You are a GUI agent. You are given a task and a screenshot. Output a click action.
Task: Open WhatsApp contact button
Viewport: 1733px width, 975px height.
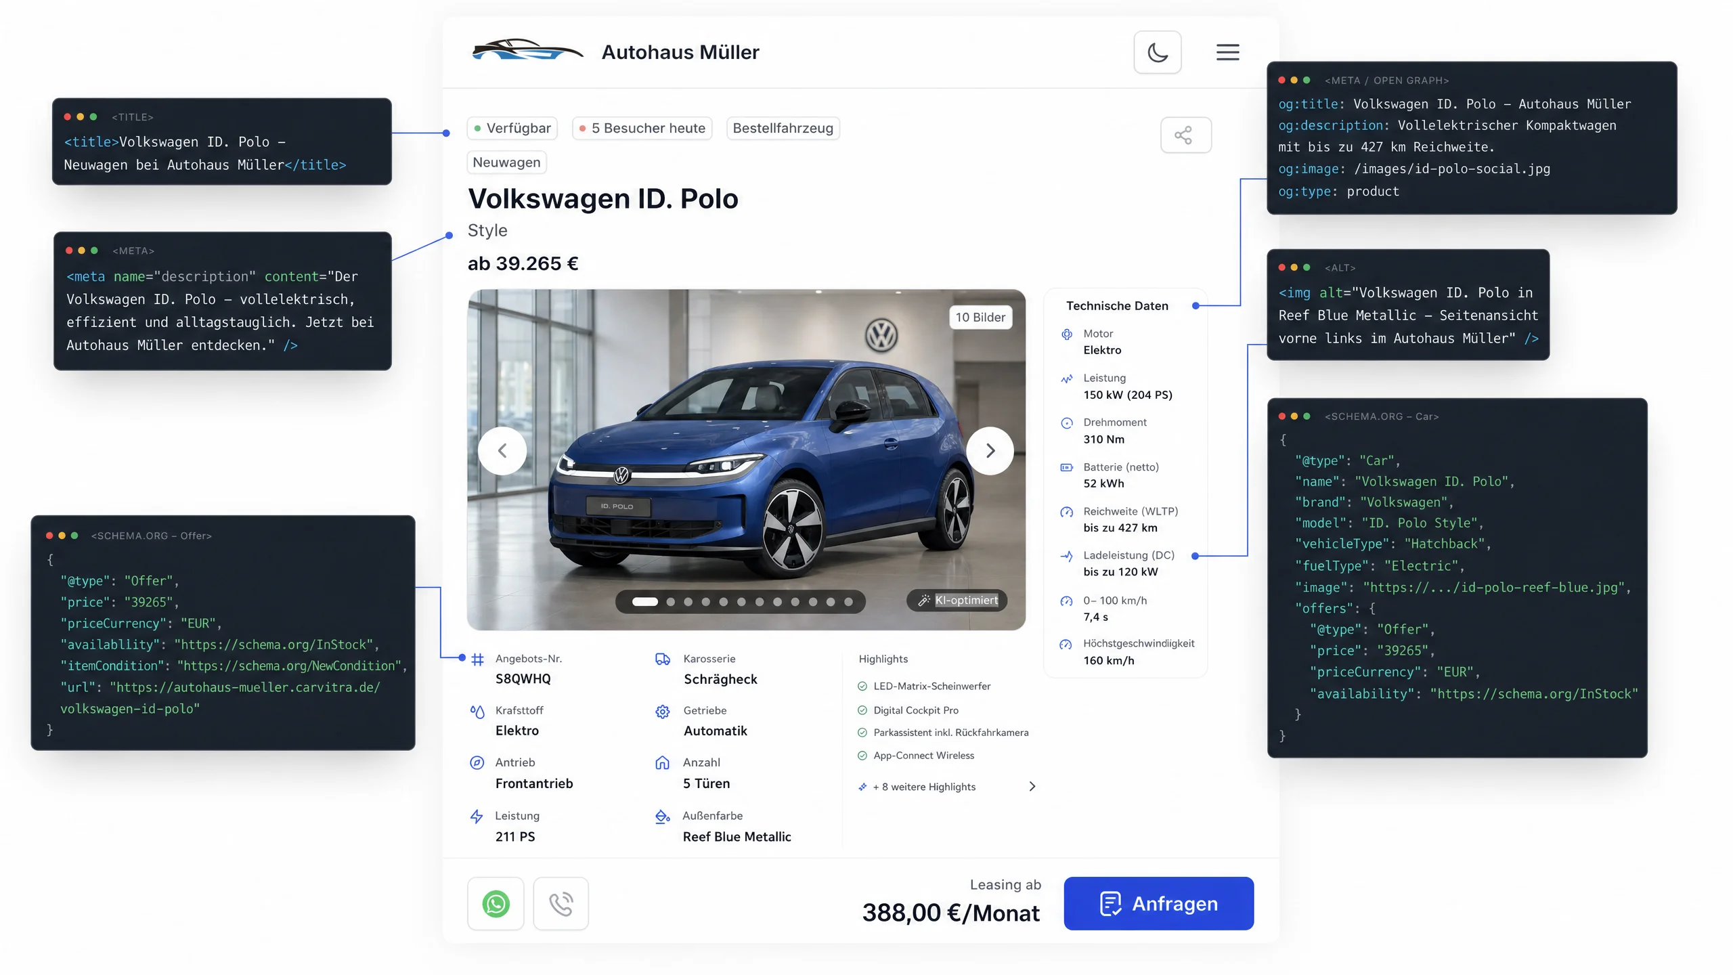coord(496,904)
